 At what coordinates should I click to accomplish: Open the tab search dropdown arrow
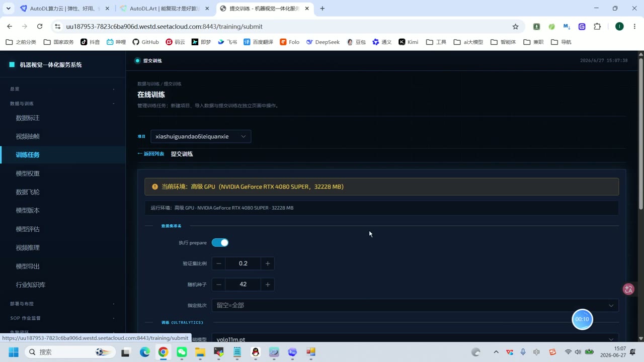tap(8, 8)
